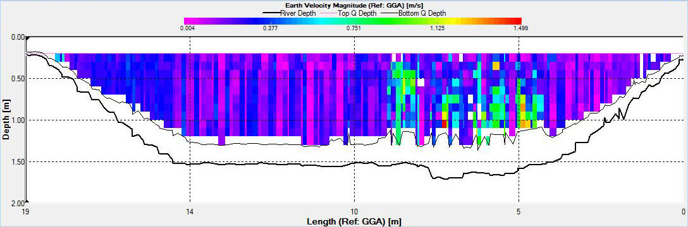Click the Depth [m] axis label
The width and height of the screenshot is (688, 227).
(x=6, y=120)
